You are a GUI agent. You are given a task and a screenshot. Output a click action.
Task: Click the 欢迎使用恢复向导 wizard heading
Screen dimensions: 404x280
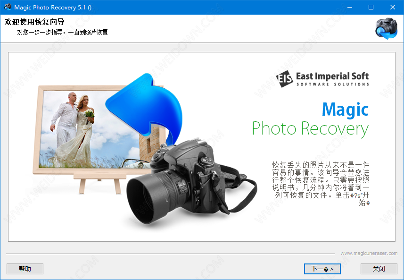click(34, 22)
